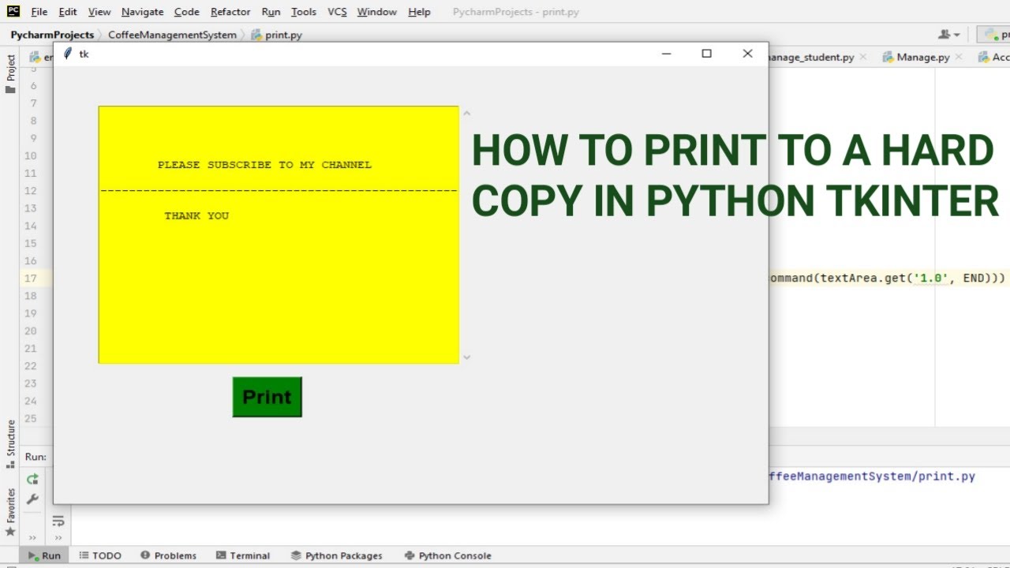Open the View menu
The width and height of the screenshot is (1010, 568).
pyautogui.click(x=99, y=12)
